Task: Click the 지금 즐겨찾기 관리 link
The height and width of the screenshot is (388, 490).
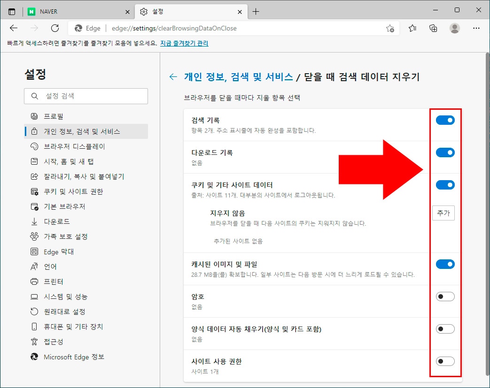Action: 184,43
